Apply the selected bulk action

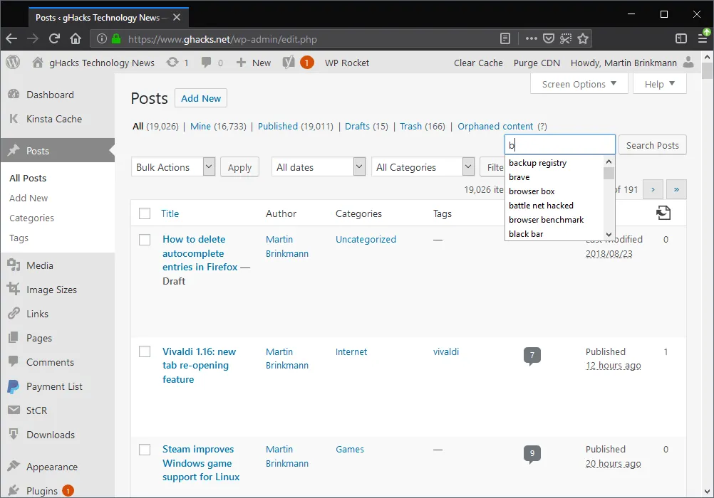(x=239, y=167)
